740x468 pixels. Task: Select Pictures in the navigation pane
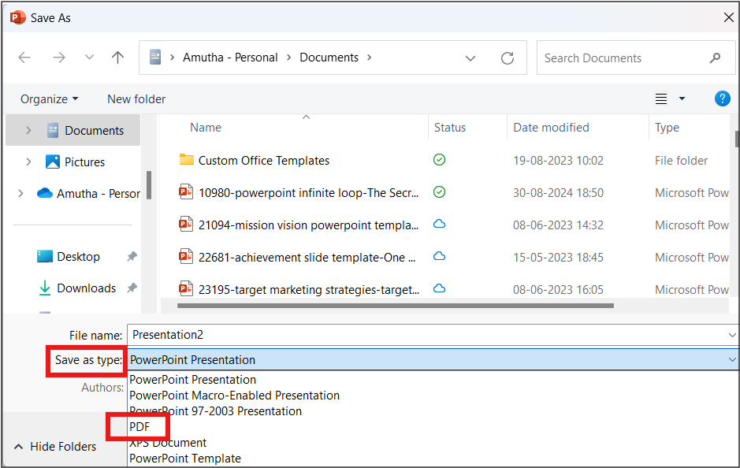tap(84, 162)
